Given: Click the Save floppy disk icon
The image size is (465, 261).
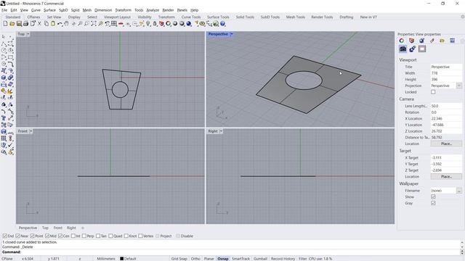Looking at the screenshot, I should point(19,24).
